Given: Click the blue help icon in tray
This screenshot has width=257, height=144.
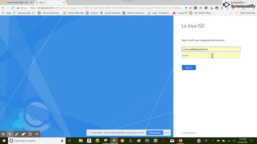Looking at the screenshot, I should [199, 141].
